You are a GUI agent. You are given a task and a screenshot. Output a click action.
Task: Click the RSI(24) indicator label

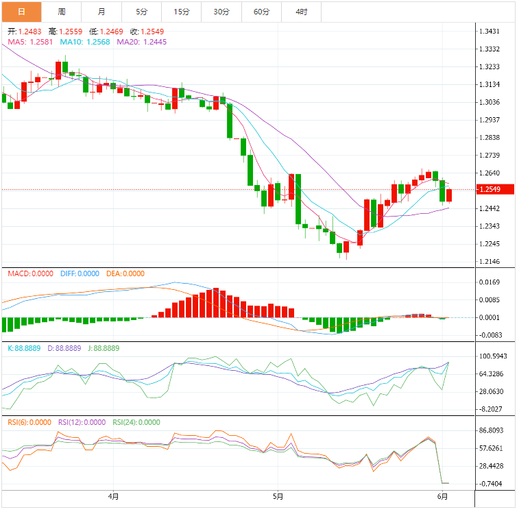pos(136,422)
